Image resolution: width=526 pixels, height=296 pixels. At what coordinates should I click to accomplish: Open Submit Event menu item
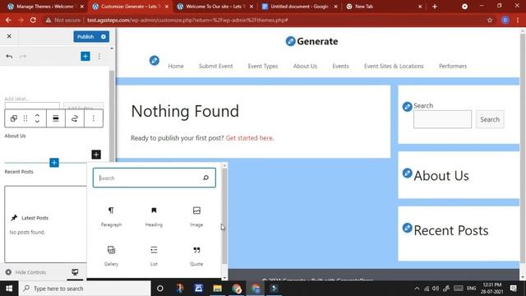[x=215, y=66]
